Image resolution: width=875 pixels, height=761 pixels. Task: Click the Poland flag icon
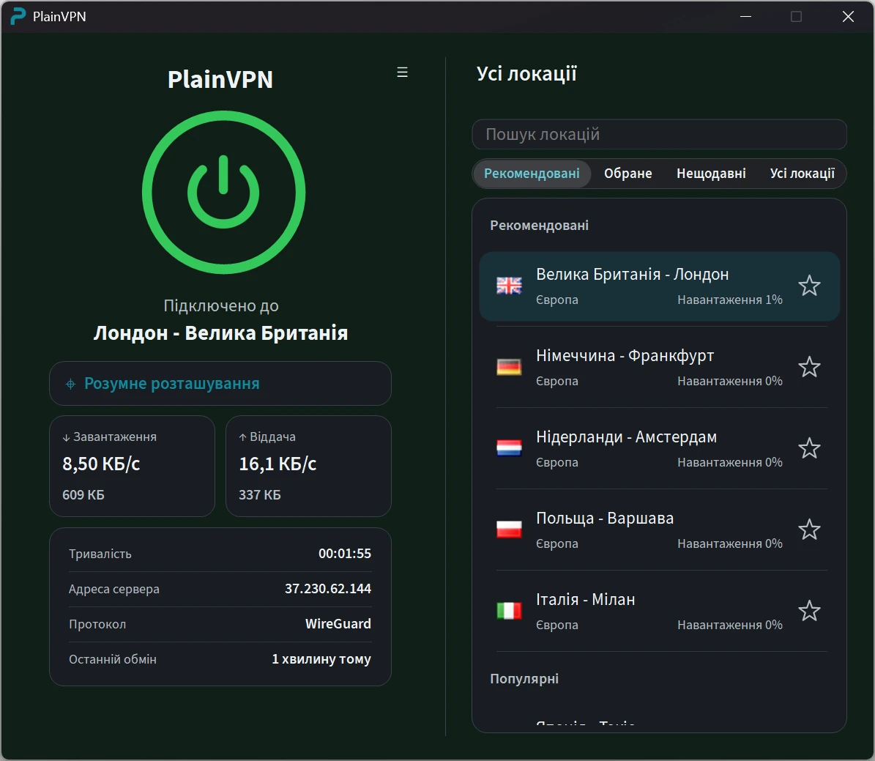[x=509, y=530]
